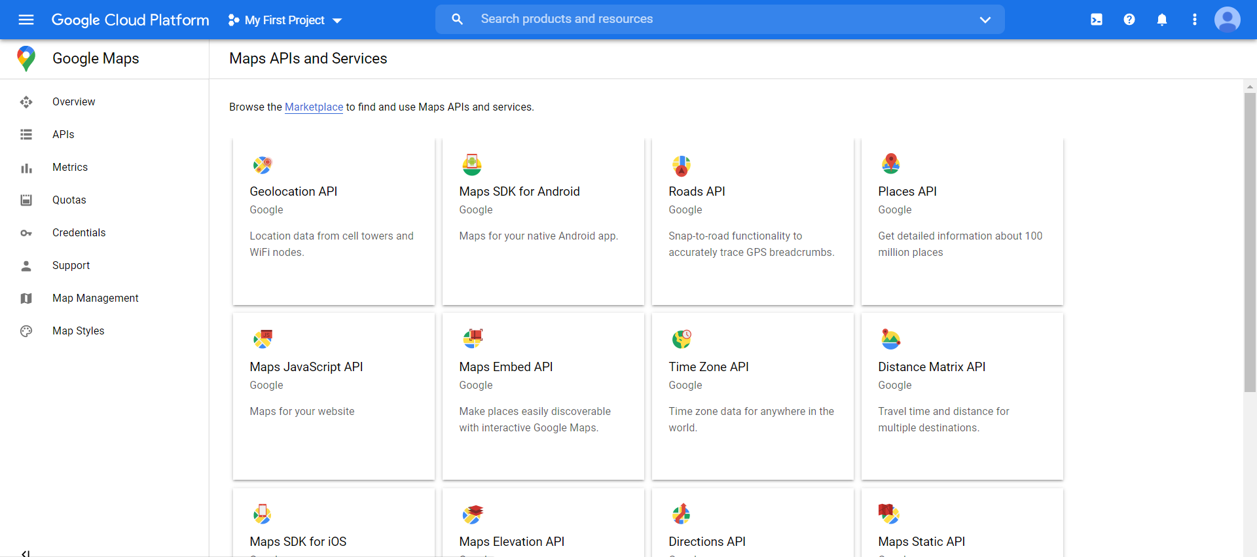The height and width of the screenshot is (557, 1257).
Task: Open the Maps Embed API title
Action: [x=506, y=367]
